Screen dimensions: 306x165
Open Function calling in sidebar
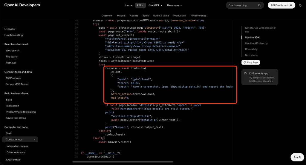coord(13,35)
